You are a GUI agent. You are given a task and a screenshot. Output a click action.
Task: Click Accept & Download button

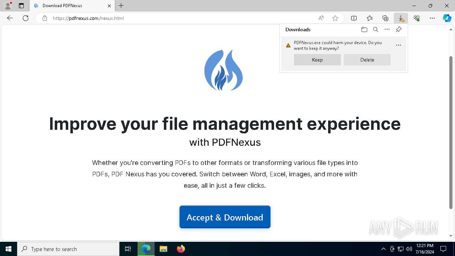tap(225, 217)
